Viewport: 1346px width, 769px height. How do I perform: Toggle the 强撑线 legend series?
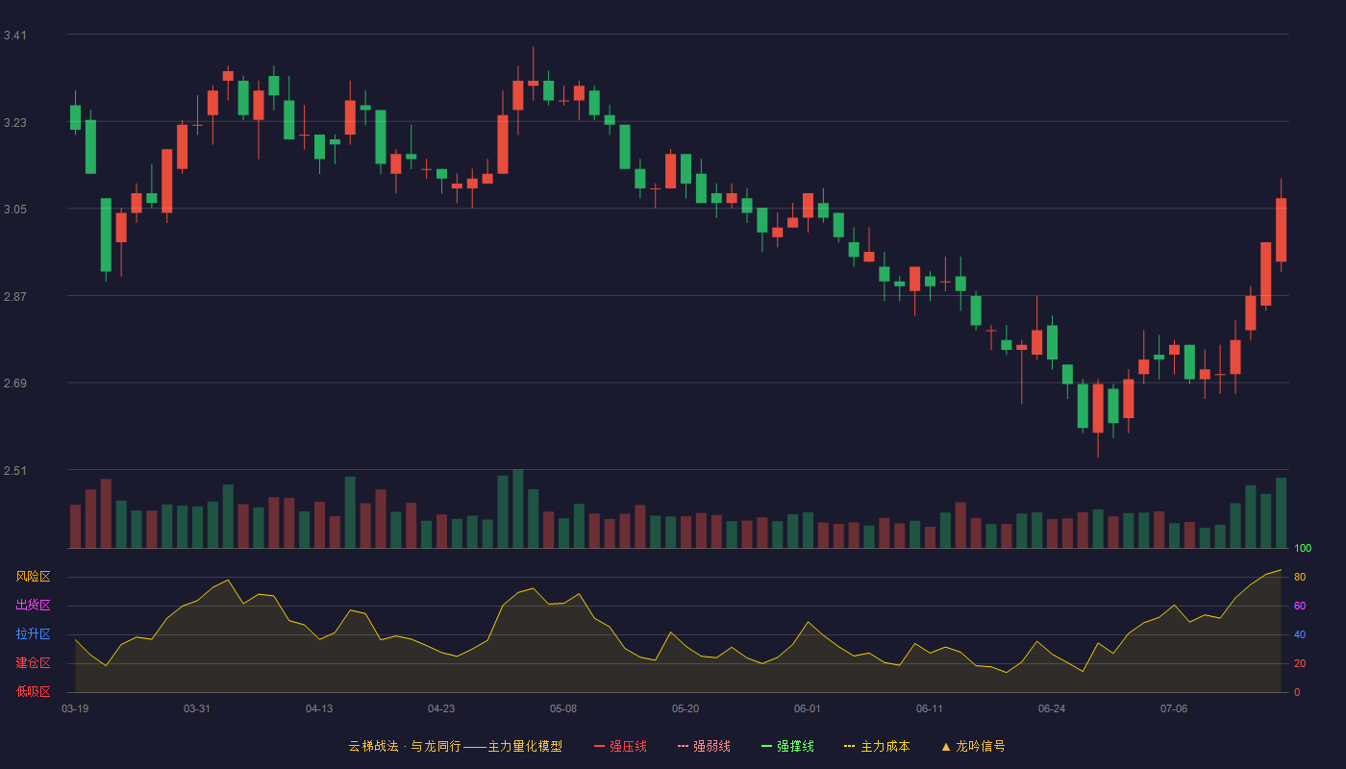787,746
